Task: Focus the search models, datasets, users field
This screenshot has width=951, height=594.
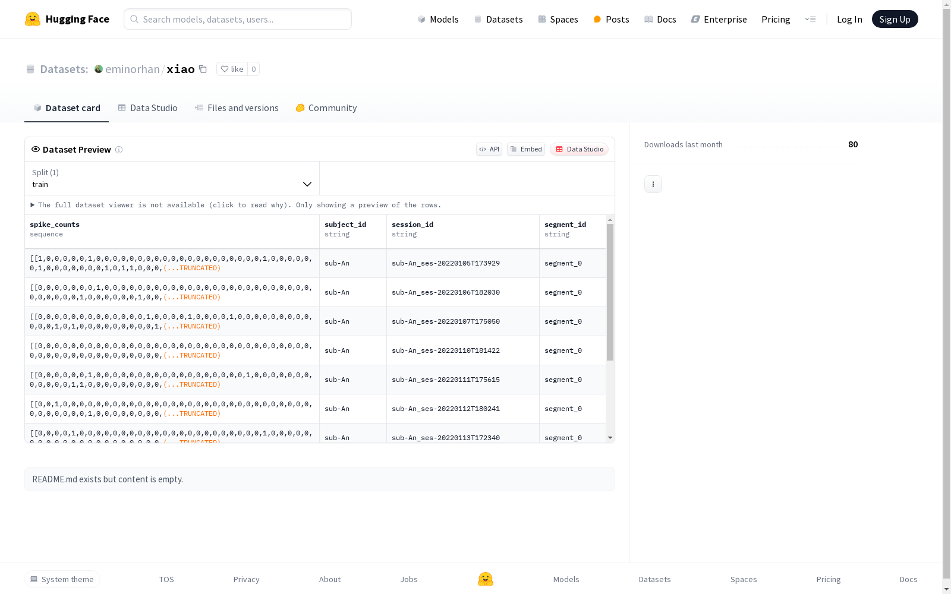Action: click(238, 19)
